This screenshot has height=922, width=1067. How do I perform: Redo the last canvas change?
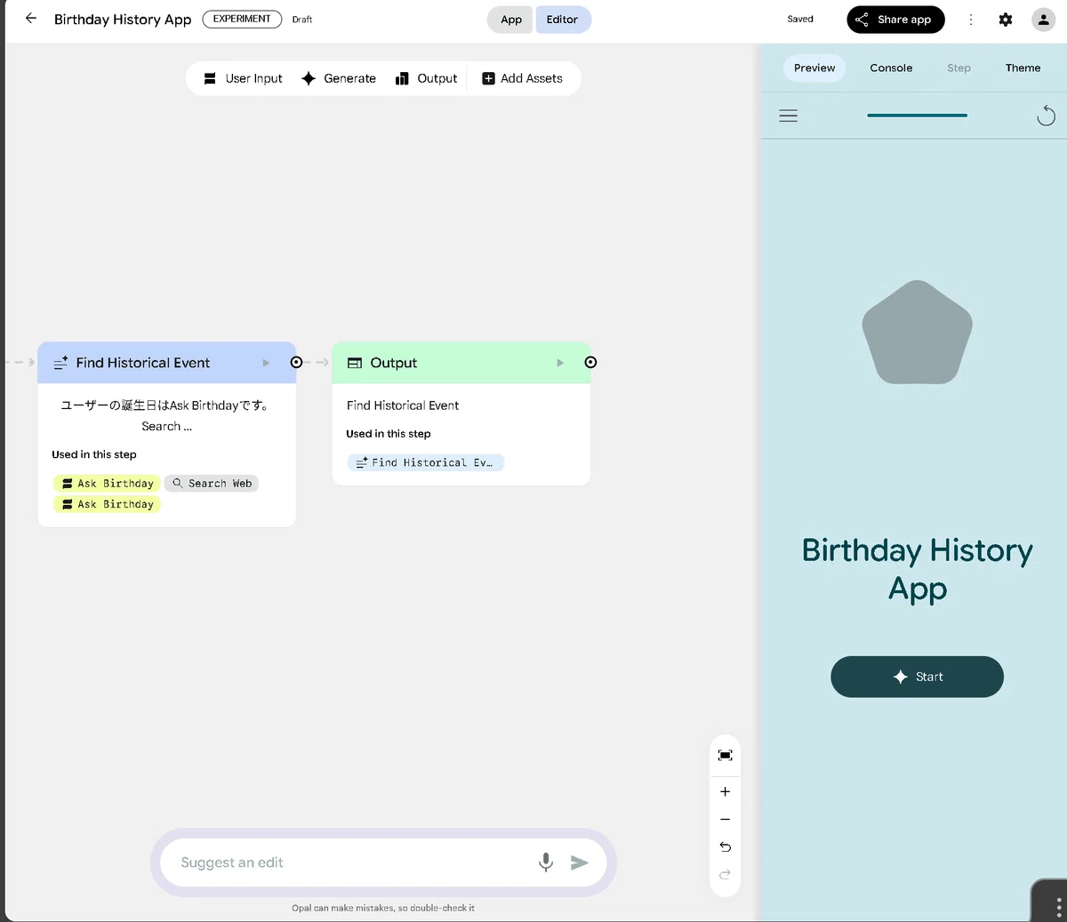726,875
